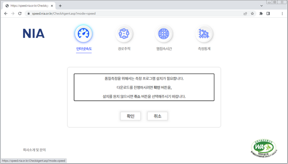Image resolution: width=288 pixels, height=164 pixels.
Task: Open the 경로추적 route trace icon
Action: click(x=124, y=34)
